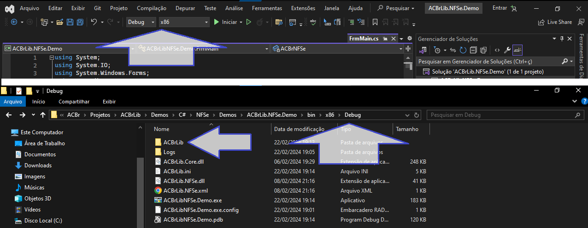The image size is (588, 228).
Task: Open the Compilação menu
Action: click(x=153, y=8)
